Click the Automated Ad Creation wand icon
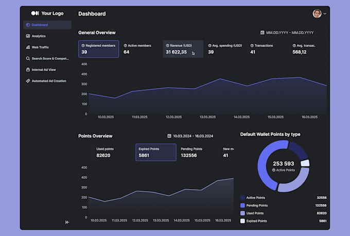The height and width of the screenshot is (236, 350). (28, 81)
